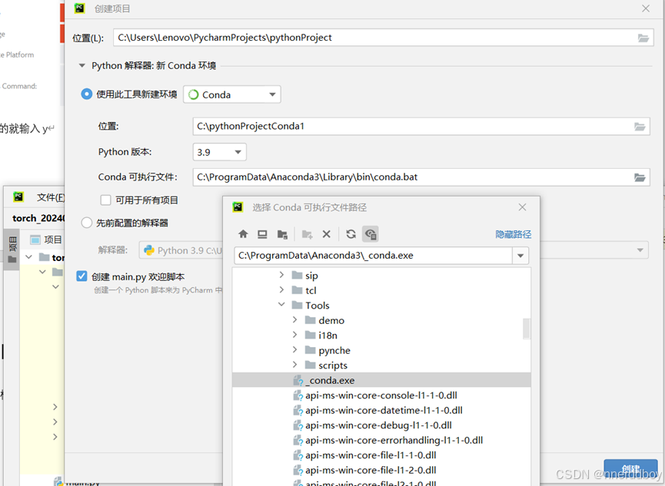Open 文件 menu in background PyCharm window
This screenshot has width=665, height=486.
(x=50, y=197)
